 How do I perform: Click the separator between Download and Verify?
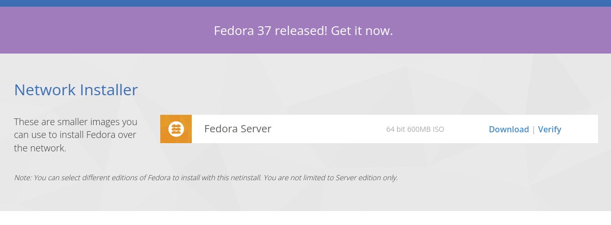(x=533, y=129)
